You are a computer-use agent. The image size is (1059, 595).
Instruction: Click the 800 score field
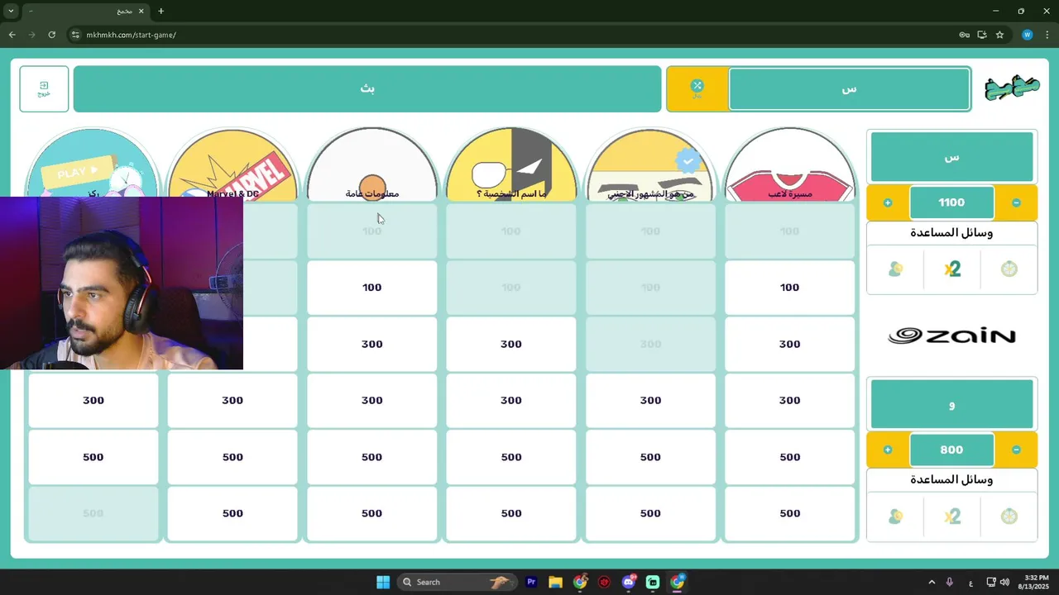pos(951,450)
